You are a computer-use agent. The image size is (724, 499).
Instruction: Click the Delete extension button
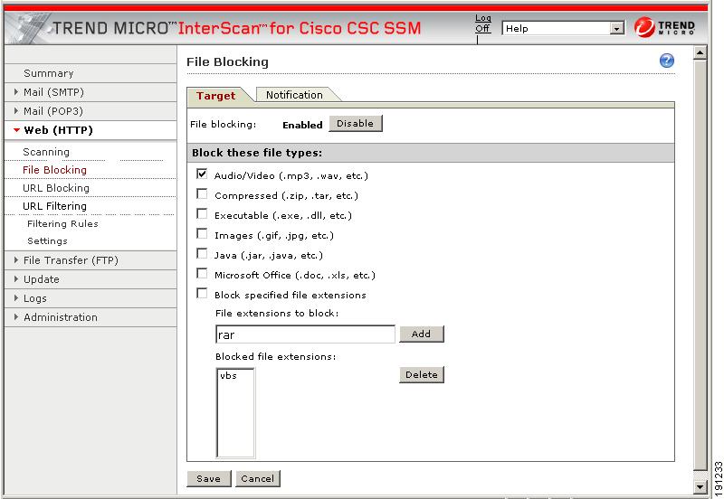click(x=421, y=375)
